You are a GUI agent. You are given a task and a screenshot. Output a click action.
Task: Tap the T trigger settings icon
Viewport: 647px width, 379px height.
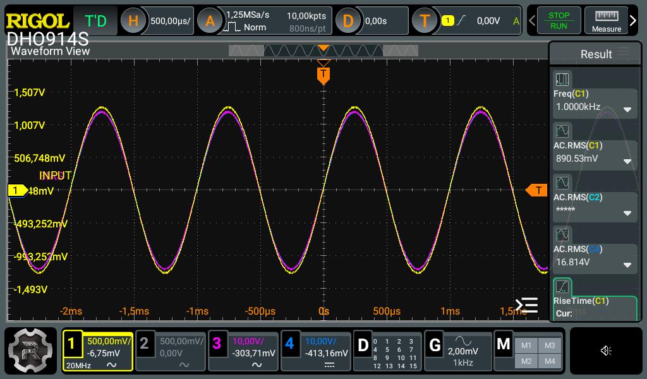coord(425,21)
